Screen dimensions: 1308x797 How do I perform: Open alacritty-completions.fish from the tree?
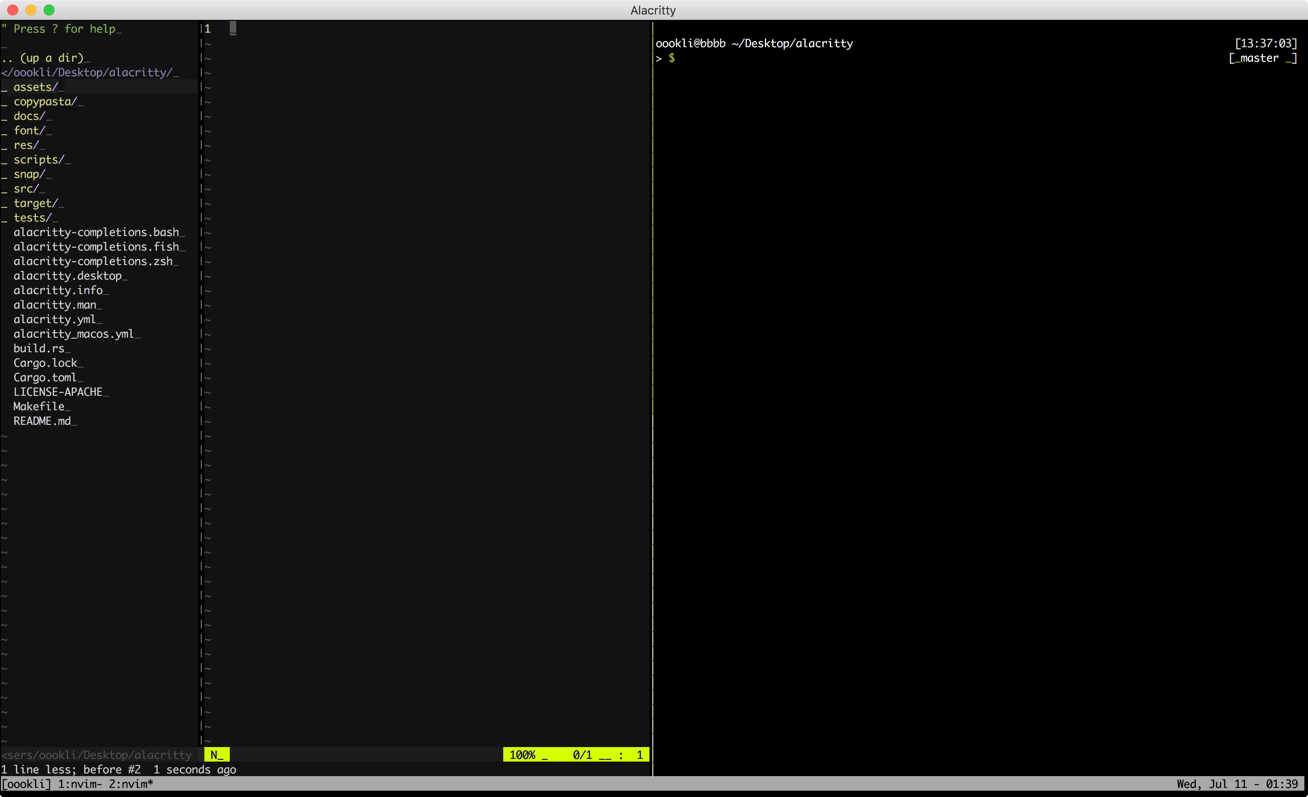[x=98, y=246]
